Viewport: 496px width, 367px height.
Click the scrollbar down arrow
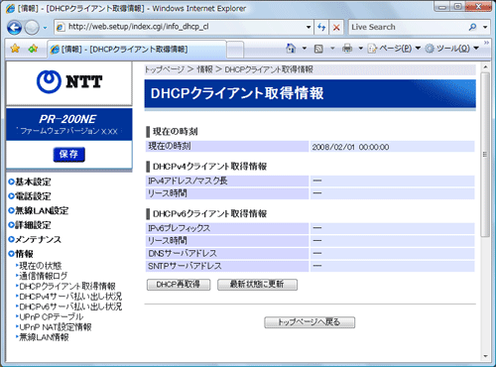[x=485, y=356]
